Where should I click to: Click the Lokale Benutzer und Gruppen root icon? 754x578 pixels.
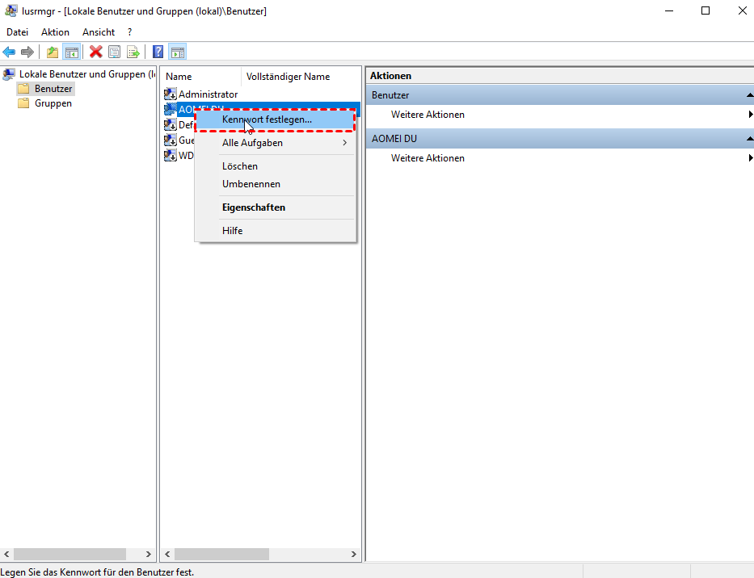[x=9, y=74]
